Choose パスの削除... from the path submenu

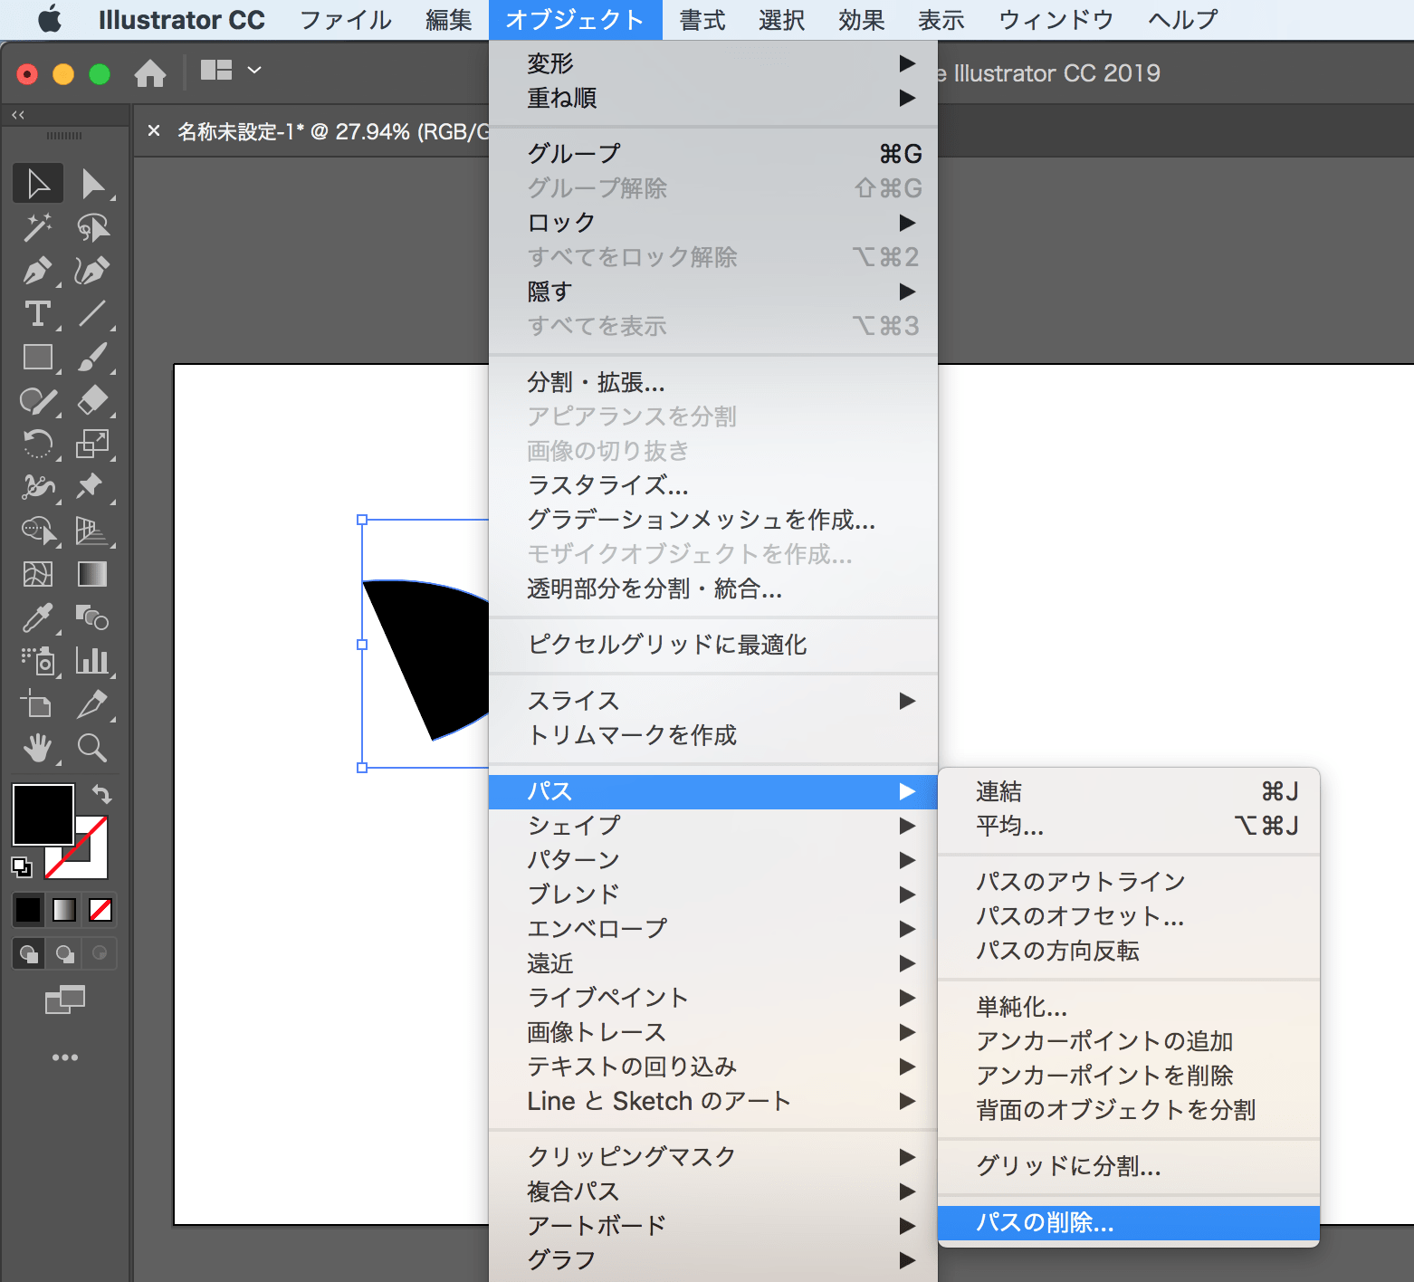(x=1045, y=1222)
